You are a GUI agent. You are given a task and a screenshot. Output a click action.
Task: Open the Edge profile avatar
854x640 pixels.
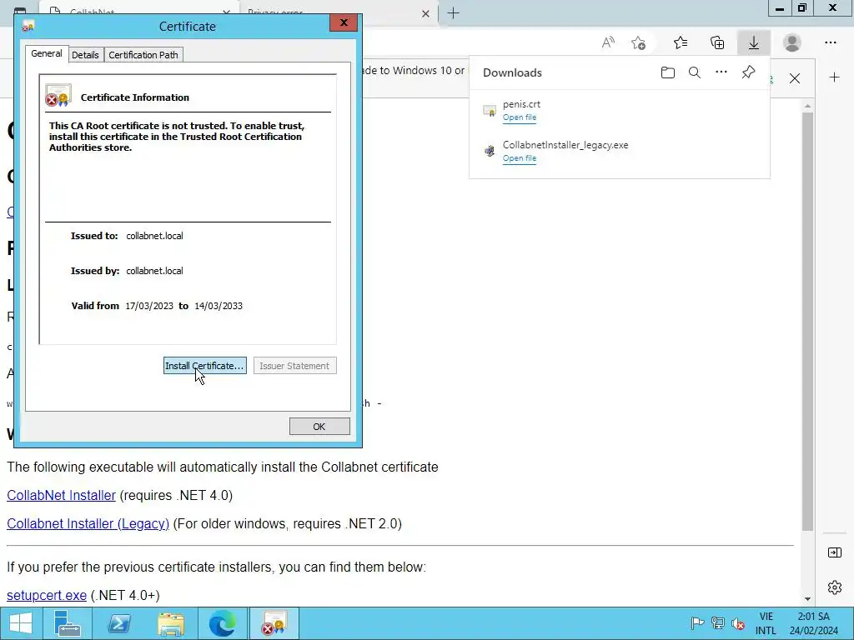pos(792,42)
